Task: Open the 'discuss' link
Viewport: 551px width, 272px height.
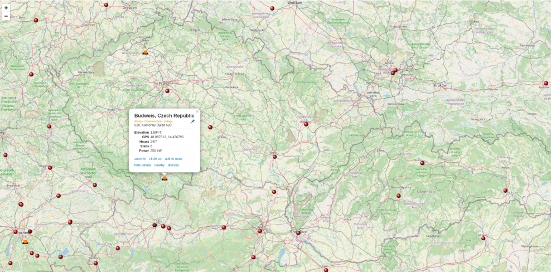Action: click(173, 165)
